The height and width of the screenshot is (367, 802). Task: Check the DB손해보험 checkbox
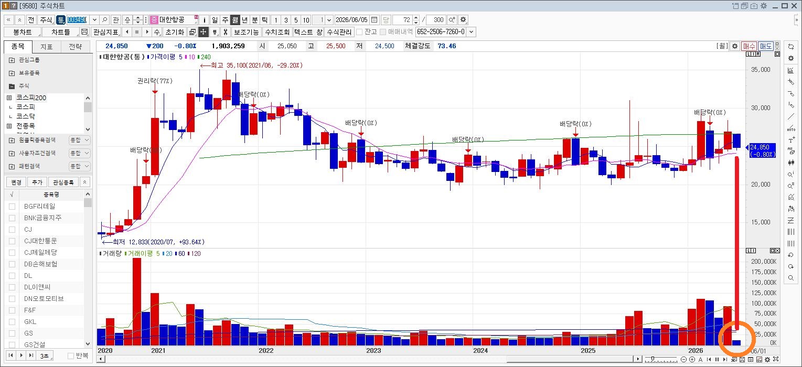point(12,264)
